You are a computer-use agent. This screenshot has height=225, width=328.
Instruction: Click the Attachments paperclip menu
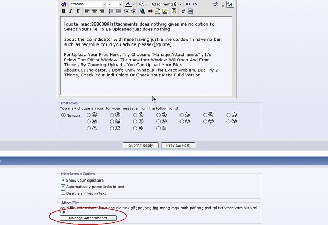[164, 4]
